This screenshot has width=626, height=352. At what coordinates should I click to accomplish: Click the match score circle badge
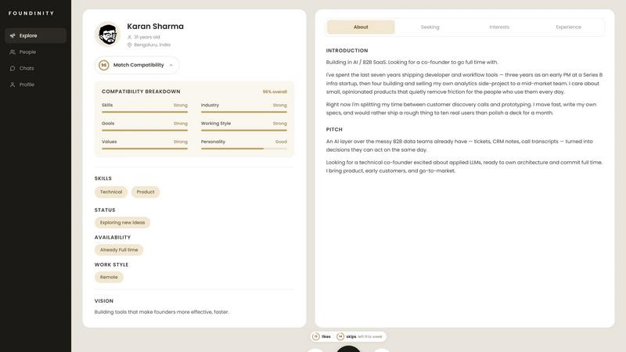104,65
